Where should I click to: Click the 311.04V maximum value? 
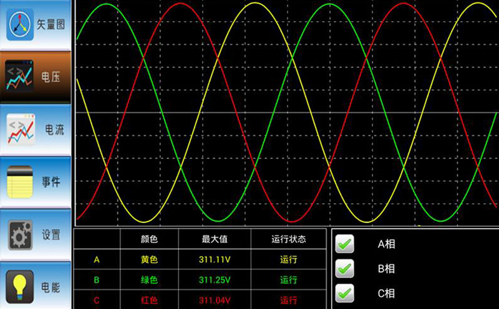(215, 300)
